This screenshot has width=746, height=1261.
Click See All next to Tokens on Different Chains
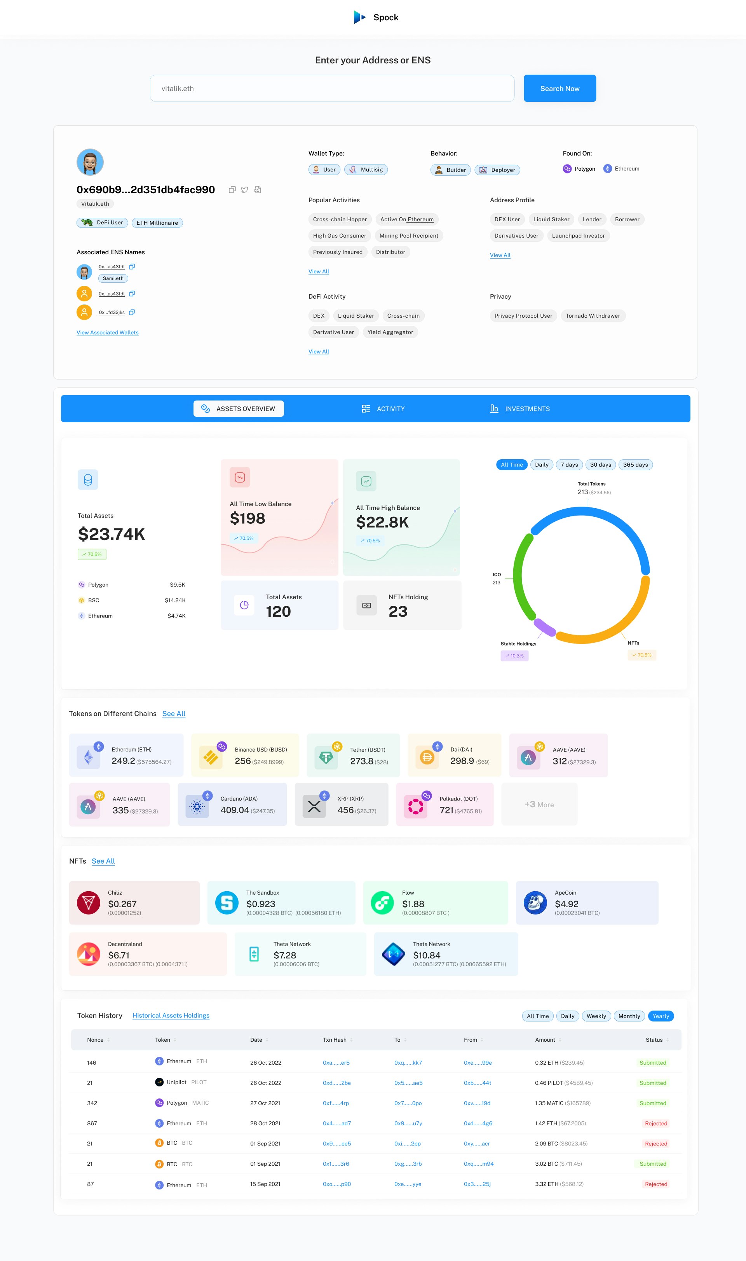coord(174,714)
